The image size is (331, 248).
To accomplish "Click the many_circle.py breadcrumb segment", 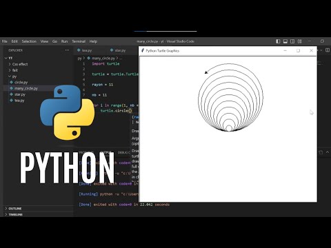I will (x=103, y=59).
